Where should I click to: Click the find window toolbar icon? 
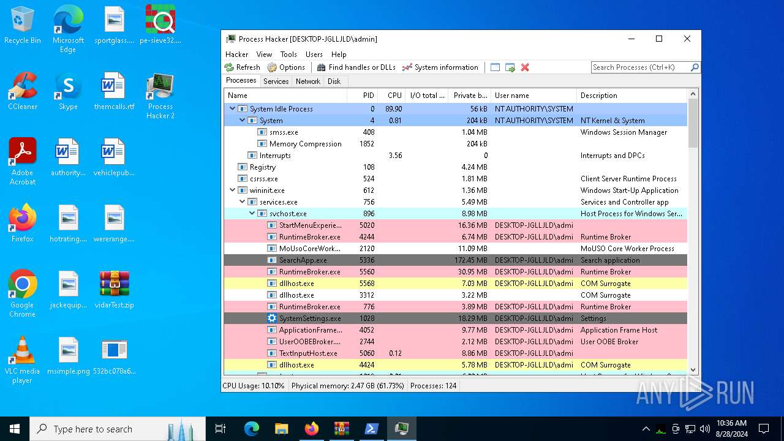coord(496,67)
